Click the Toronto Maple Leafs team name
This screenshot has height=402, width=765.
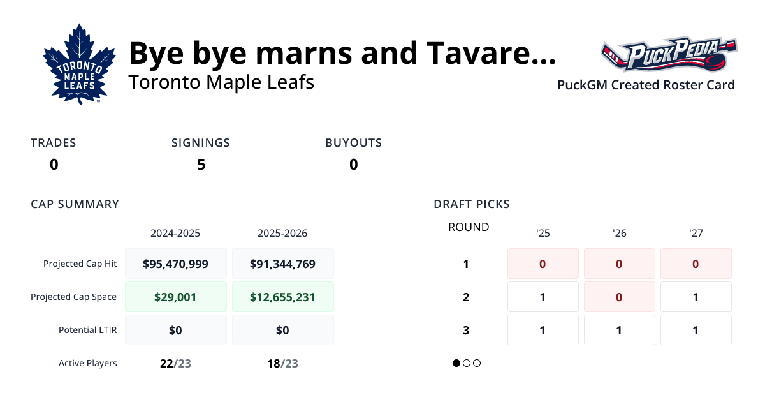pos(221,82)
